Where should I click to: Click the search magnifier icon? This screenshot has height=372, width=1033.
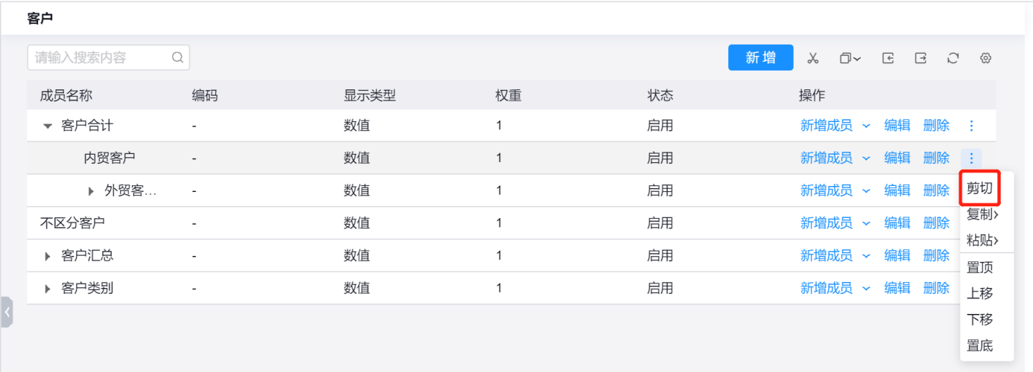(x=177, y=57)
